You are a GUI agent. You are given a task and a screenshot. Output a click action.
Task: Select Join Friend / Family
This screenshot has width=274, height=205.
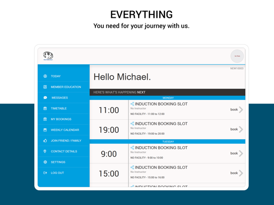coord(64,141)
